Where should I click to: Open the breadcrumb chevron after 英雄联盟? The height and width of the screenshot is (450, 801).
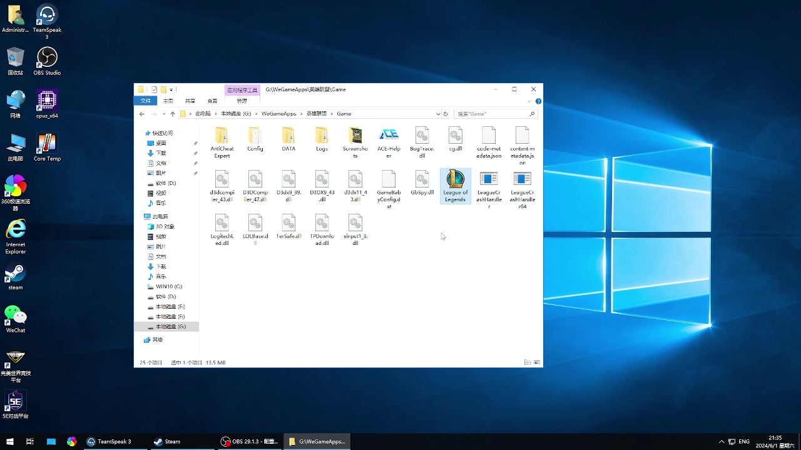(x=332, y=114)
